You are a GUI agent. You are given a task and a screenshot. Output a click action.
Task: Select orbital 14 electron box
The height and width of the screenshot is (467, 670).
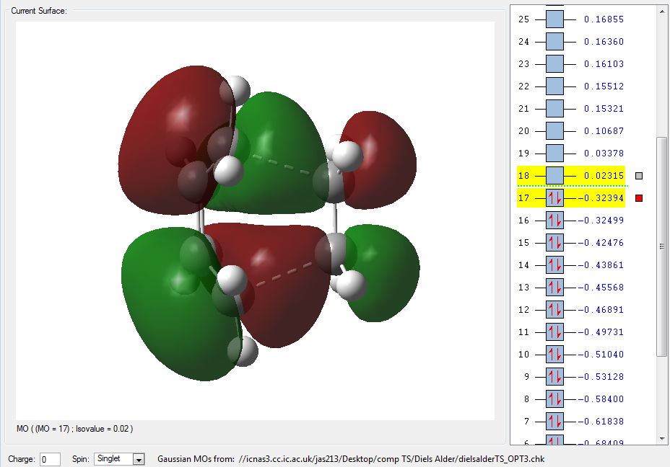pyautogui.click(x=554, y=264)
